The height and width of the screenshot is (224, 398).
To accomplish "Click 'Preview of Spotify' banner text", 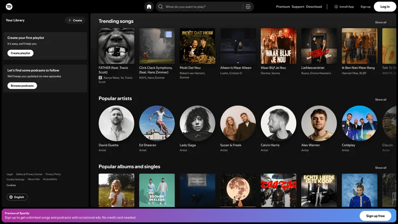I will pos(17,213).
